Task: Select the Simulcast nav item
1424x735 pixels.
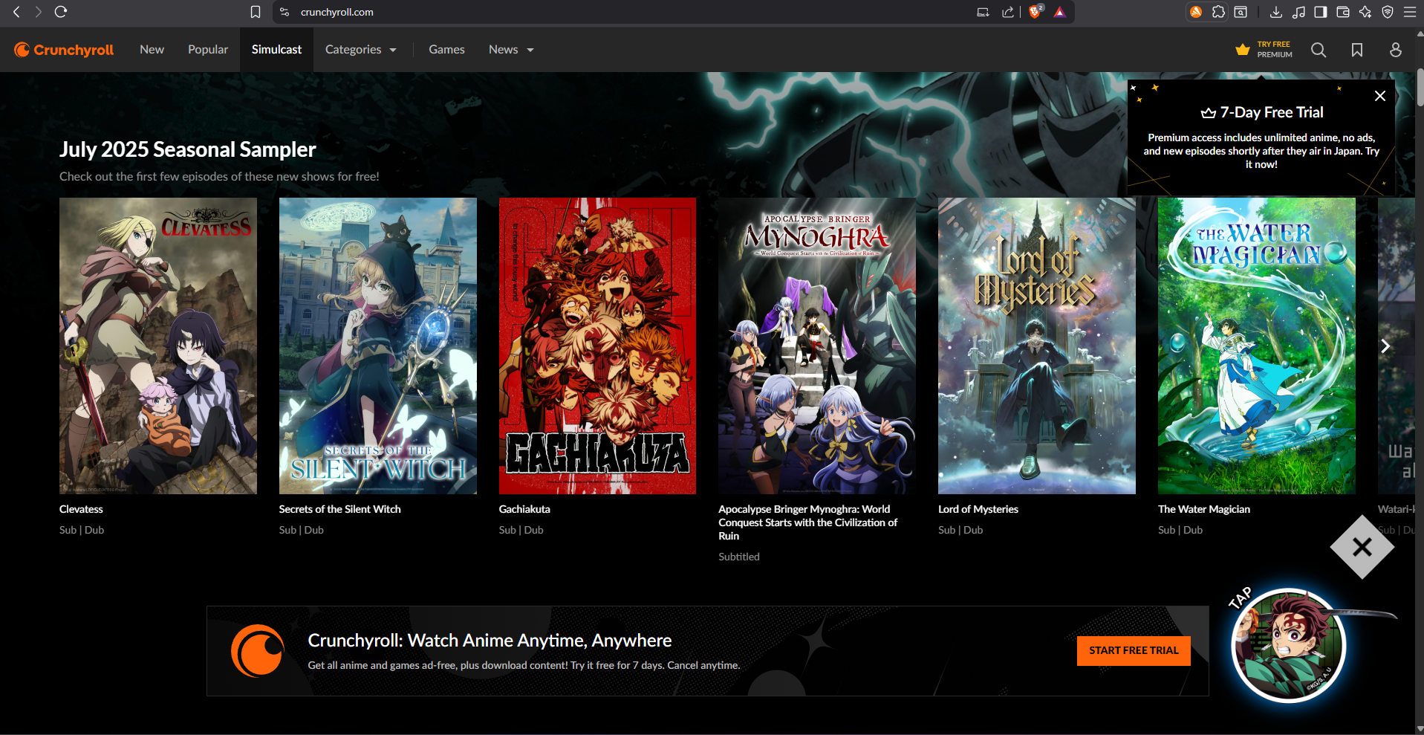Action: point(276,50)
